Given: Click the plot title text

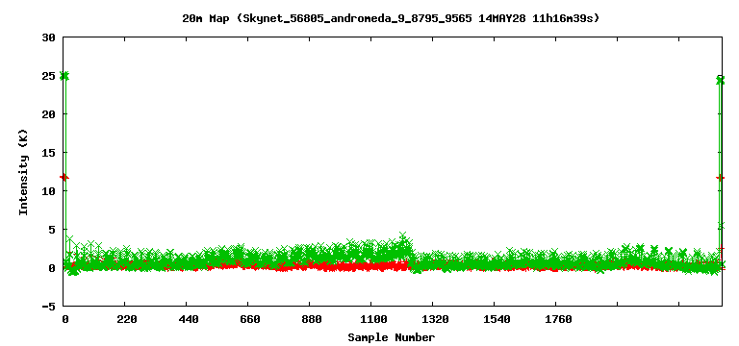Looking at the screenshot, I should (x=391, y=19).
